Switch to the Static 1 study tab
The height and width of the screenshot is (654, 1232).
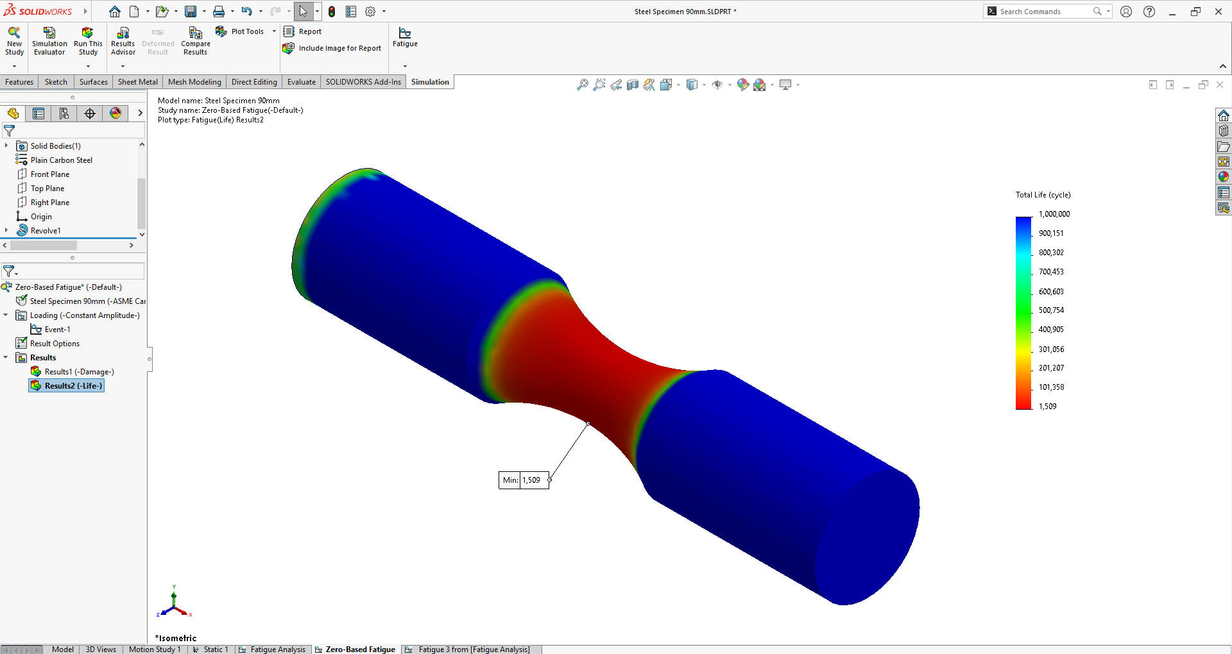point(216,649)
